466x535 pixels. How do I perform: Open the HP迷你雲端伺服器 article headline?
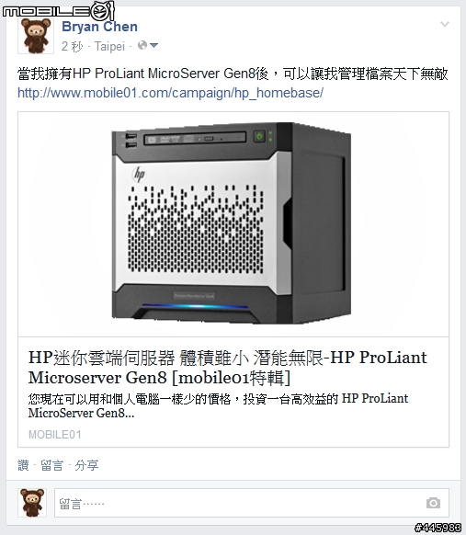pyautogui.click(x=228, y=368)
